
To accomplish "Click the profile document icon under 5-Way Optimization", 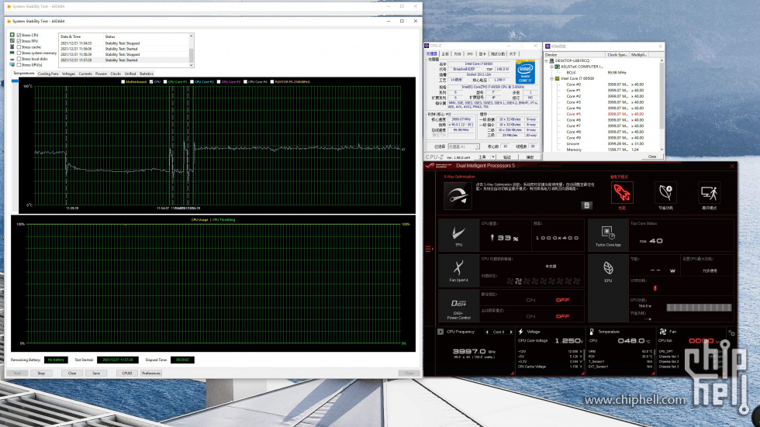I will pyautogui.click(x=586, y=205).
